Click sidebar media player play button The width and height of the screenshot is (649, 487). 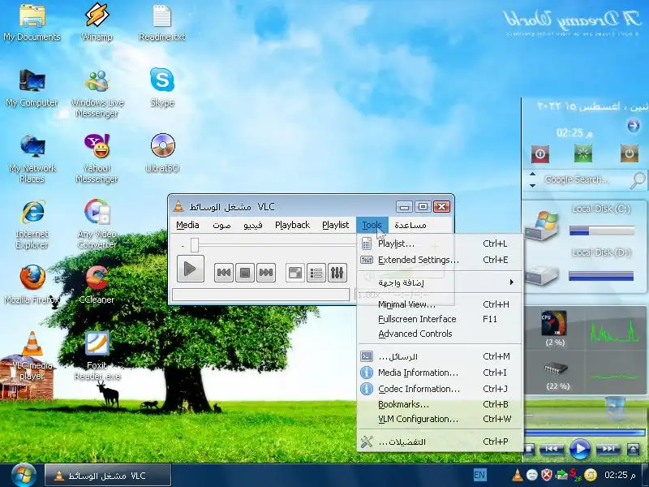579,449
